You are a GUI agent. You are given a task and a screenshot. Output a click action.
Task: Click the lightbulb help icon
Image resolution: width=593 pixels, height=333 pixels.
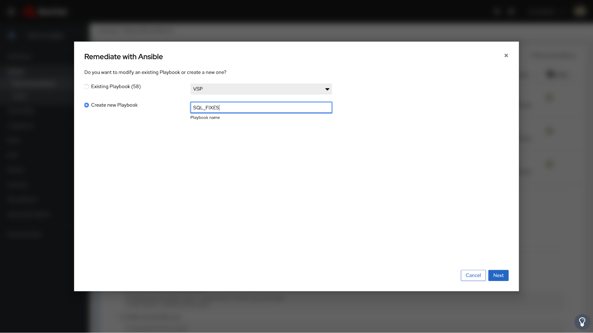582,322
